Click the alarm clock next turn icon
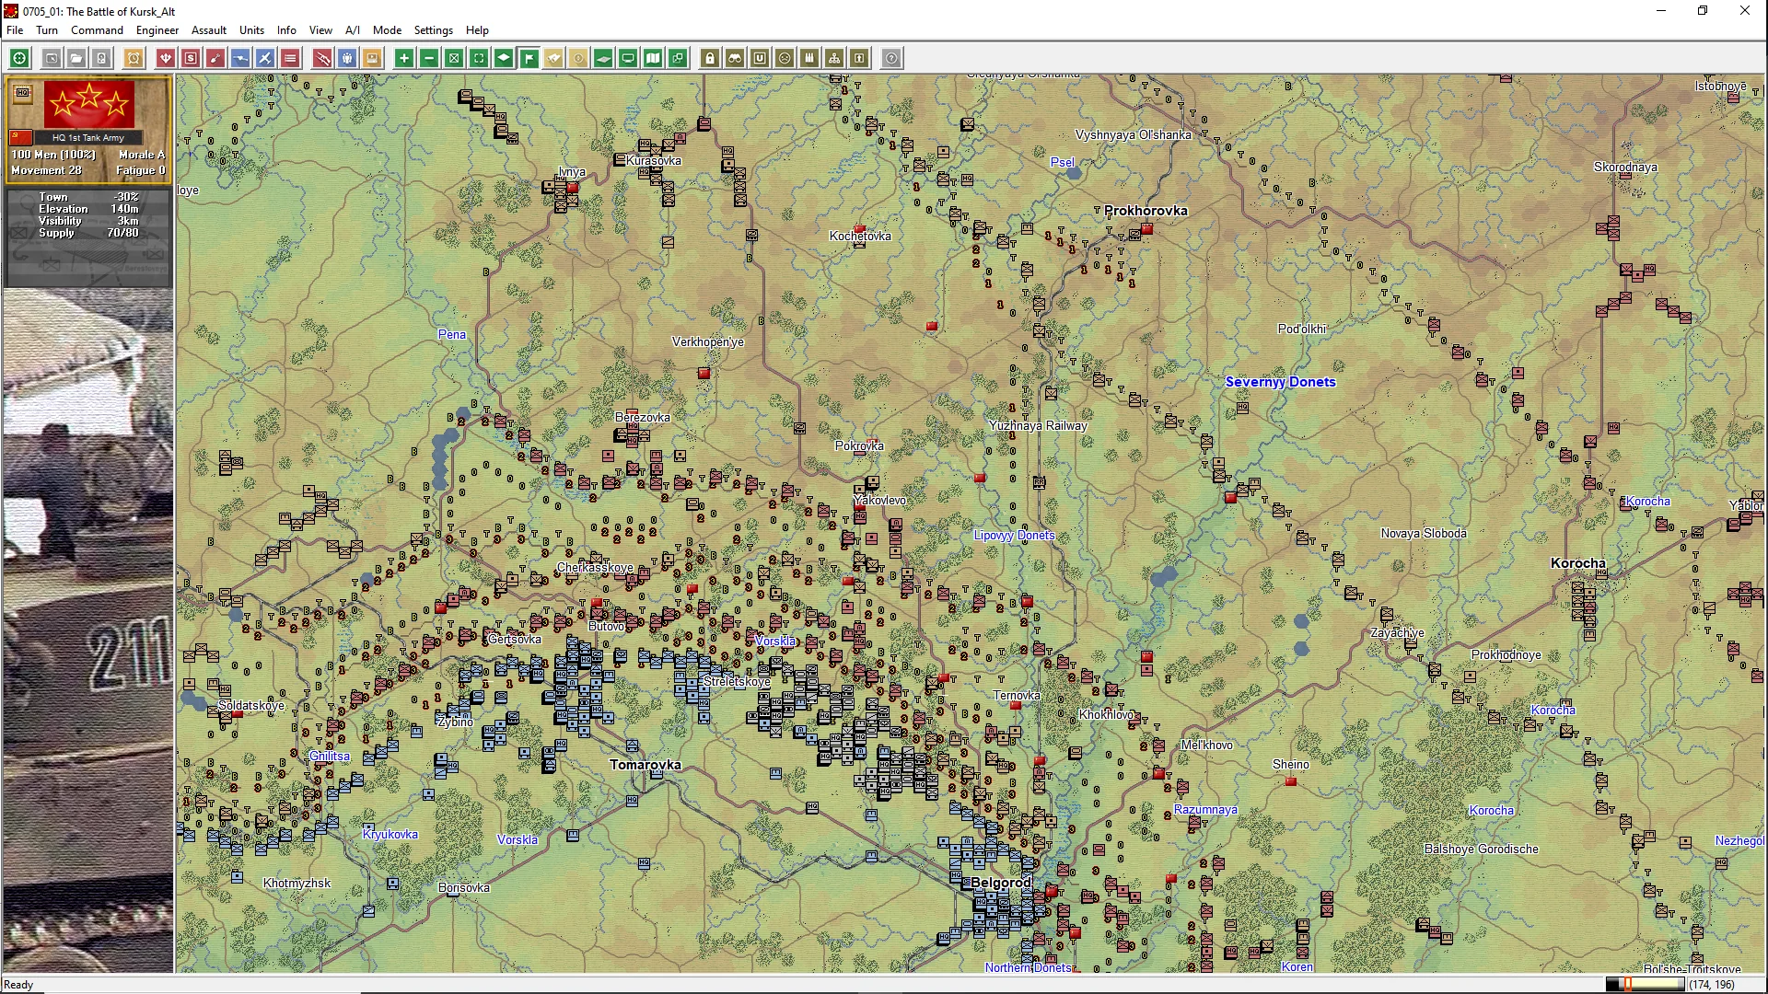 pyautogui.click(x=134, y=58)
